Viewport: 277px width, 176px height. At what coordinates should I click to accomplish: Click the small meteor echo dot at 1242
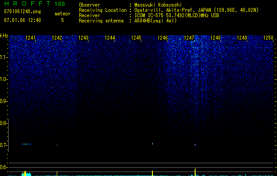coord(57,145)
